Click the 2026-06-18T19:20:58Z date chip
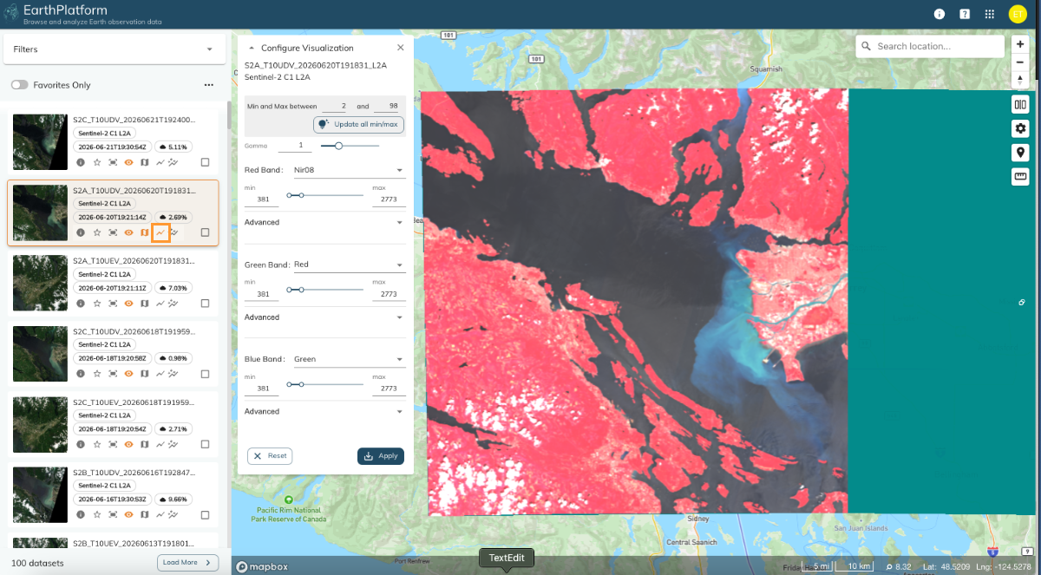Screen dimensions: 1041x575 coord(113,357)
